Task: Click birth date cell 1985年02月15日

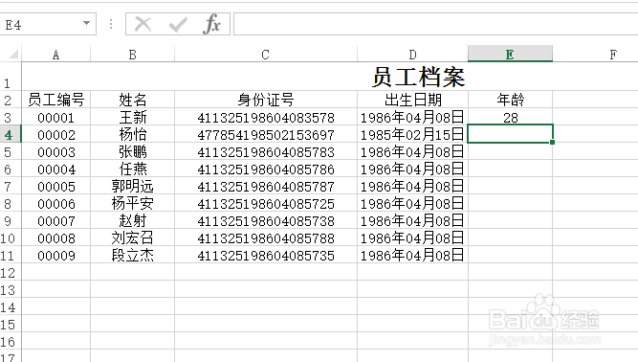Action: [412, 134]
